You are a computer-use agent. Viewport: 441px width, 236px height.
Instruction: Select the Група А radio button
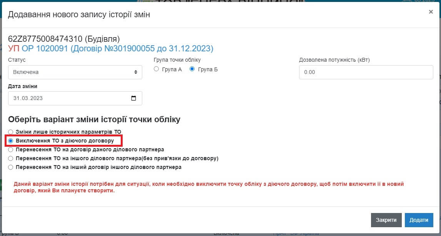point(156,69)
